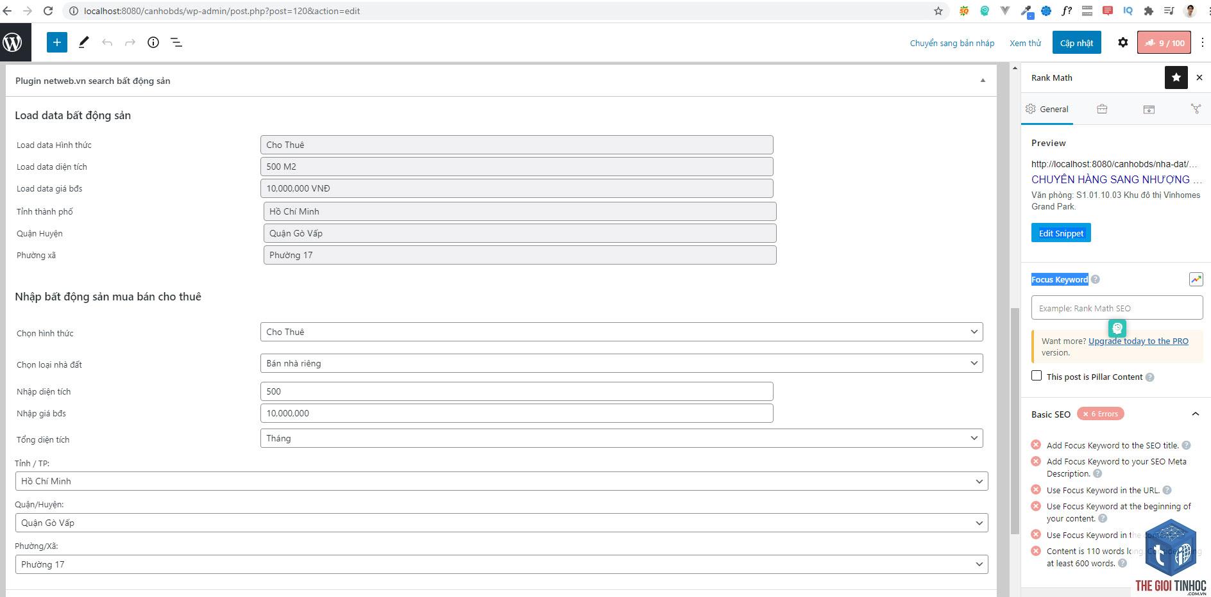The height and width of the screenshot is (597, 1211).
Task: Select the pencil Tools icon
Action: 83,42
